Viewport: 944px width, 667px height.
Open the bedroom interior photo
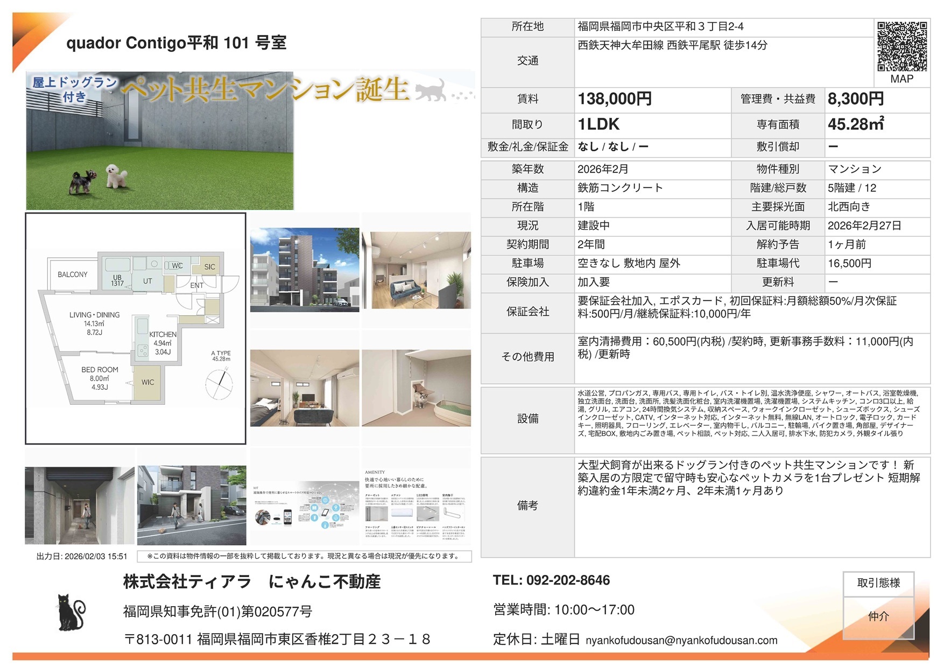pyautogui.click(x=304, y=388)
